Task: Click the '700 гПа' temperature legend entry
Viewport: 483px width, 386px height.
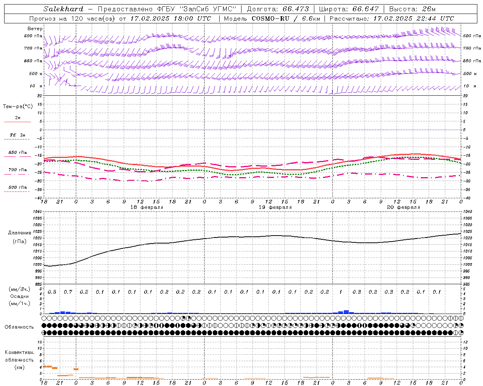Action: (18, 170)
